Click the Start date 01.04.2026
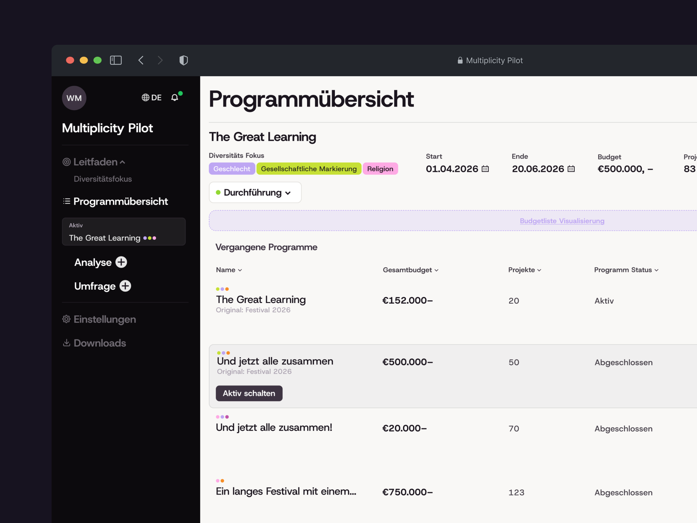Viewport: 697px width, 523px height. pyautogui.click(x=452, y=169)
